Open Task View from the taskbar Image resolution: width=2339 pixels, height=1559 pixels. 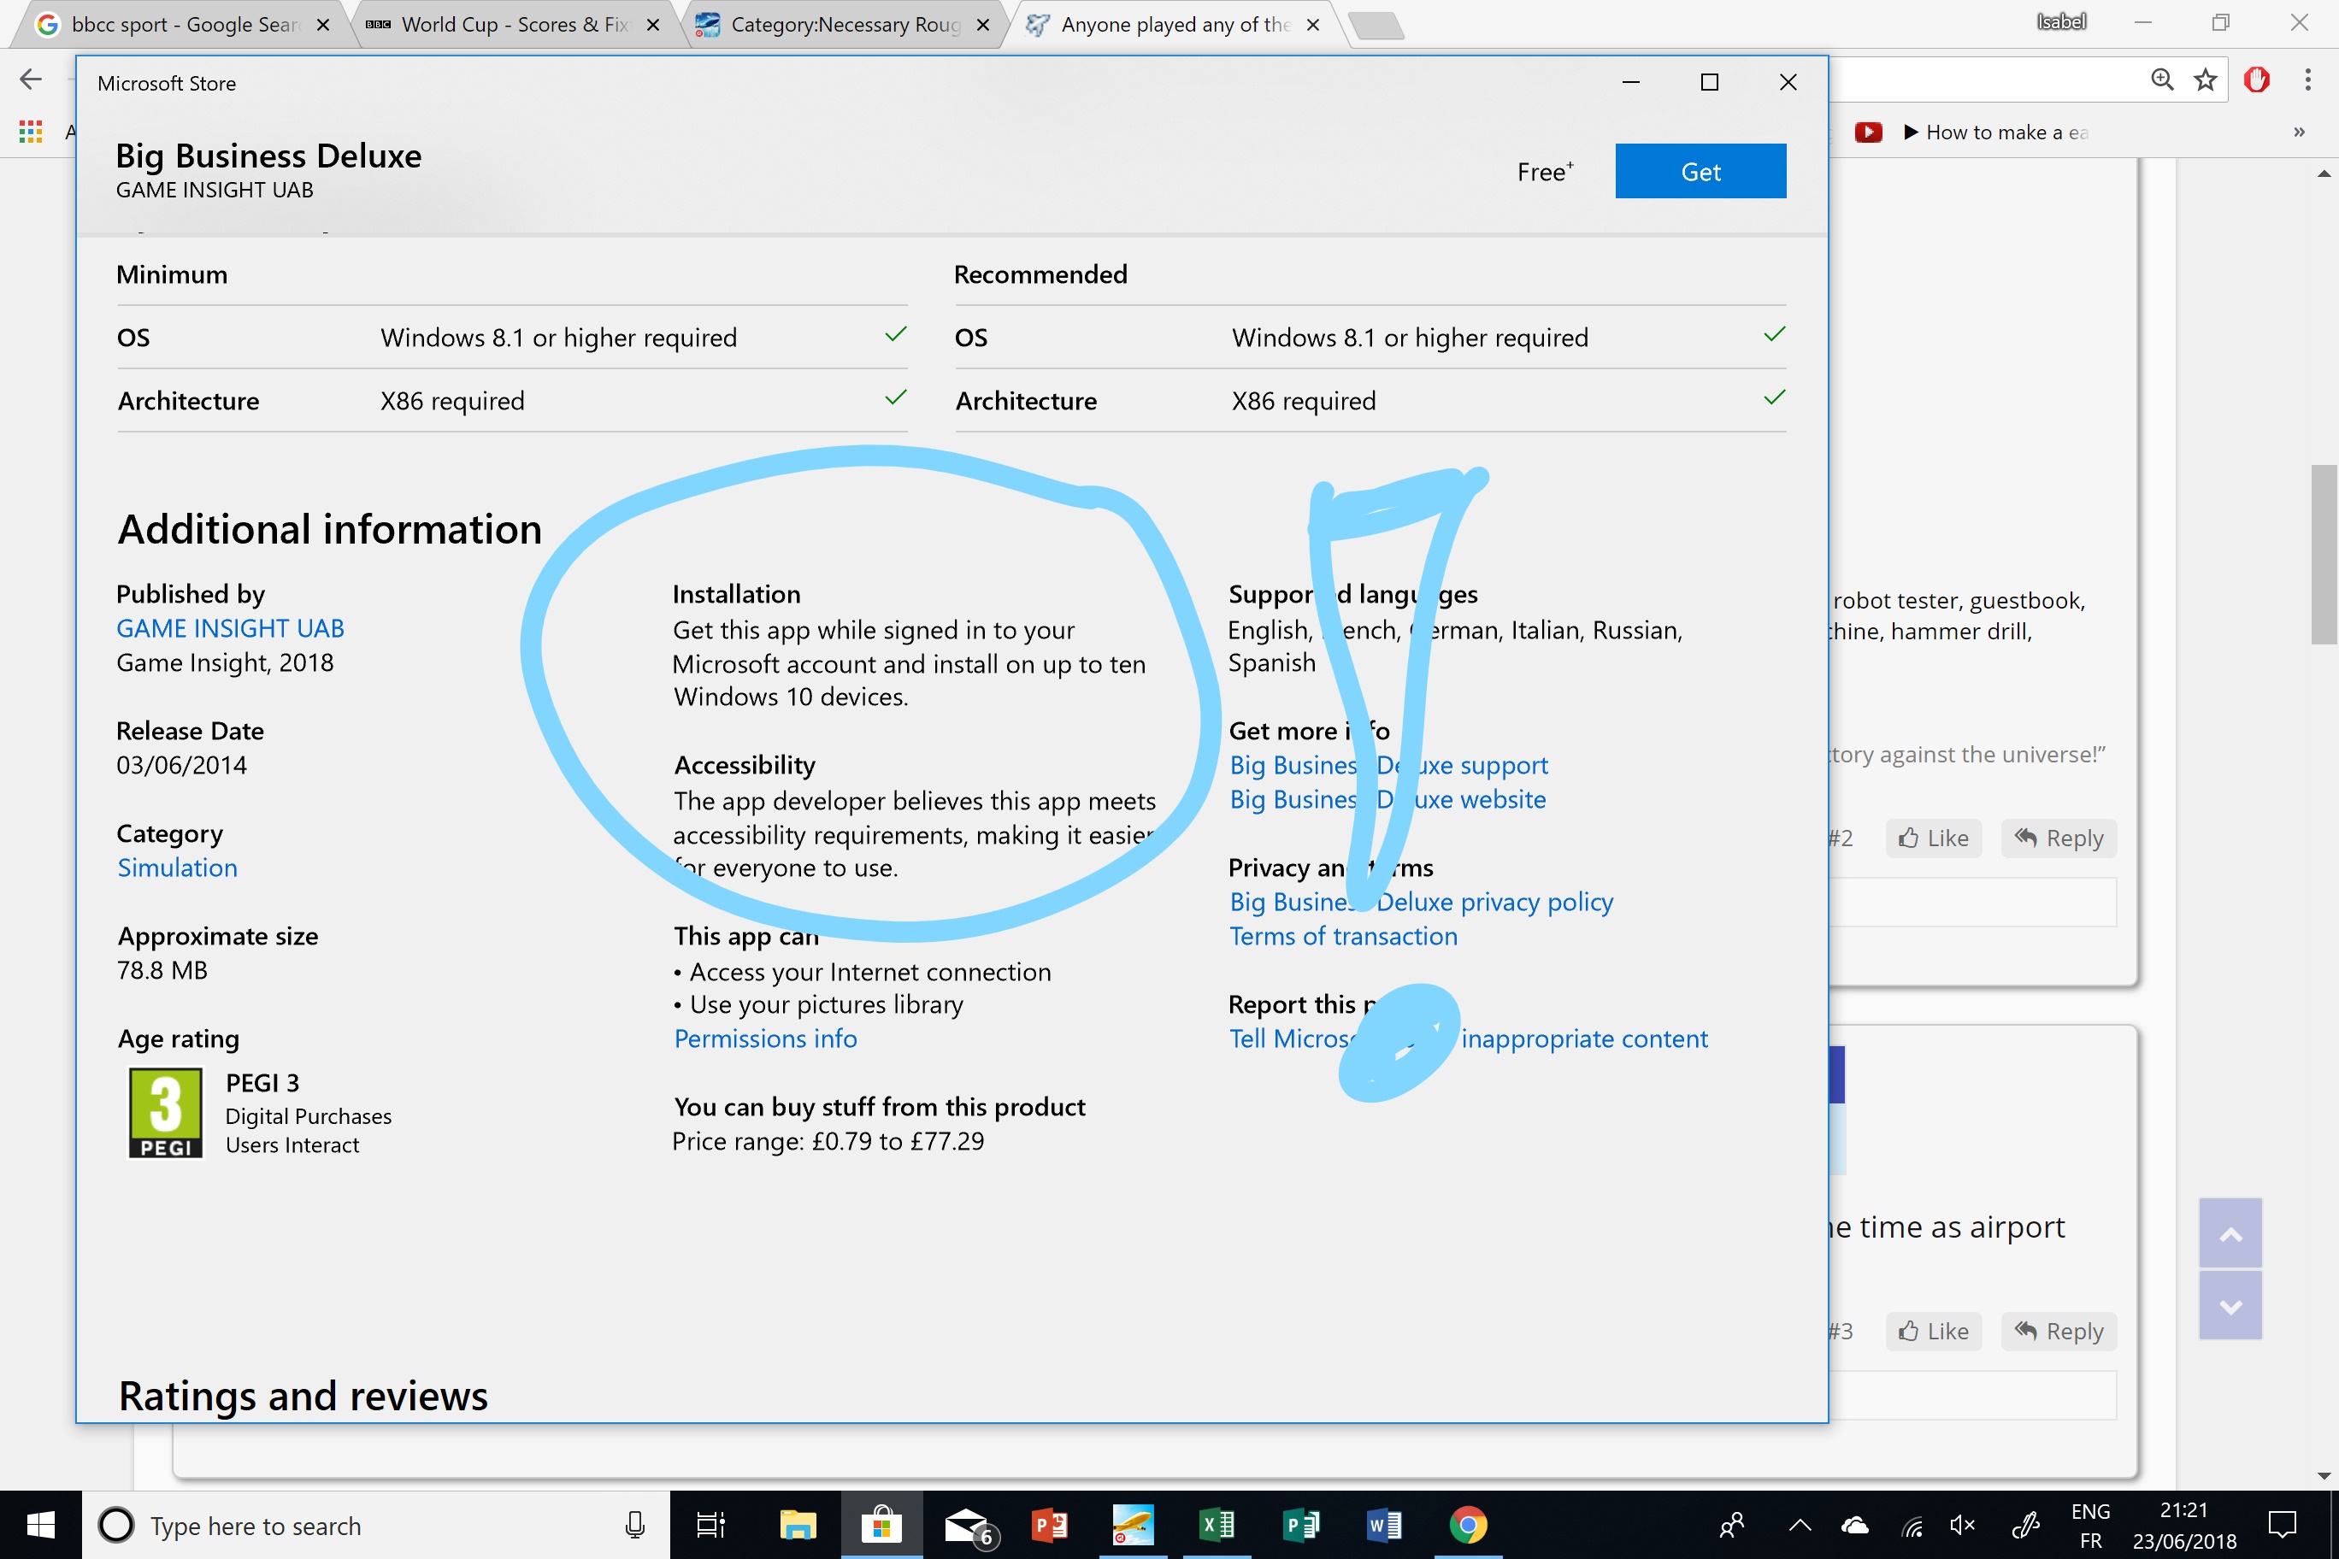(710, 1525)
